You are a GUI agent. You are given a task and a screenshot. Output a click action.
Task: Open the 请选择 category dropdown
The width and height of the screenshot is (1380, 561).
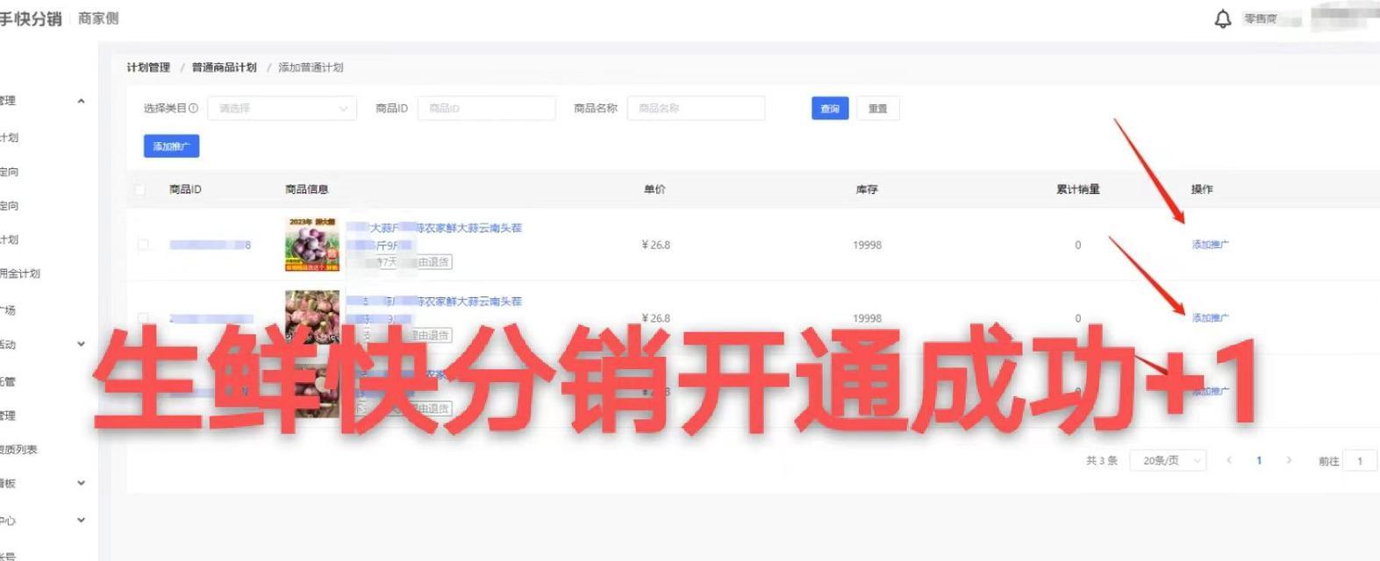tap(282, 109)
